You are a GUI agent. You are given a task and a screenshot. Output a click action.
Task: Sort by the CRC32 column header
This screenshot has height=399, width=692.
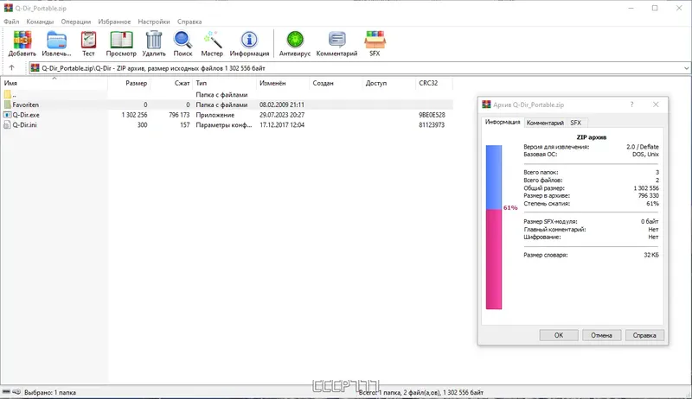point(434,83)
